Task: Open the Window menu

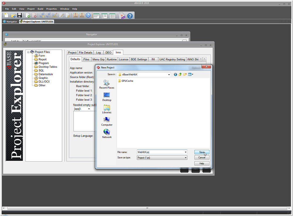Action: (64, 9)
